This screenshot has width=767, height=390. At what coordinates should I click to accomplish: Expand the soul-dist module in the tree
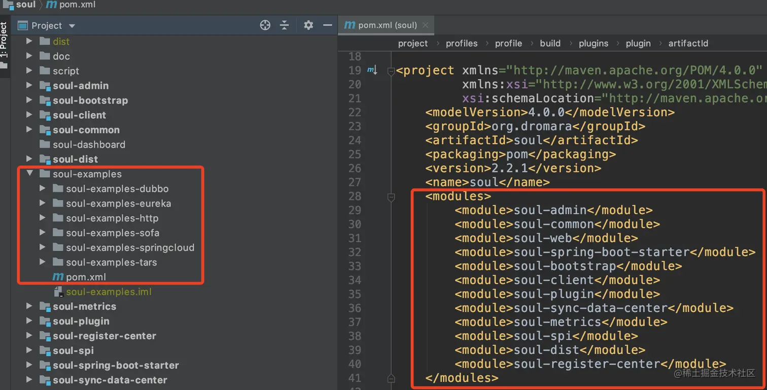point(29,159)
